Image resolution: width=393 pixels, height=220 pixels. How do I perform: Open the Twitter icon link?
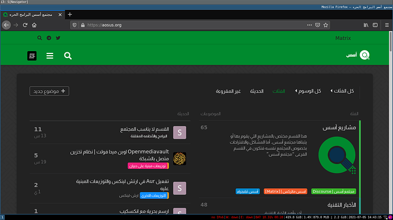click(58, 38)
